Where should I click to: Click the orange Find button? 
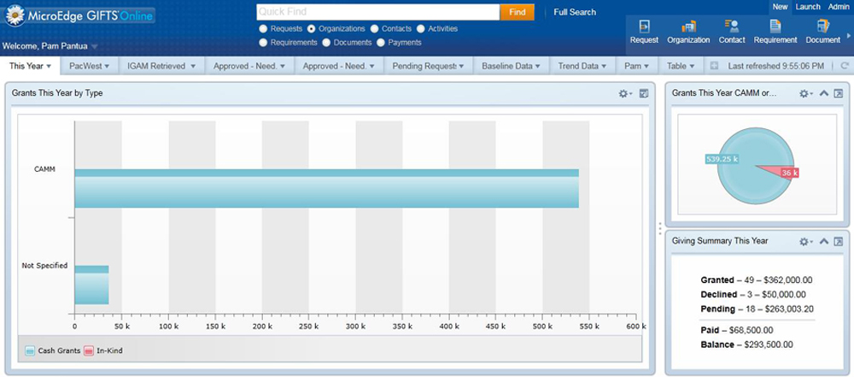click(x=517, y=12)
